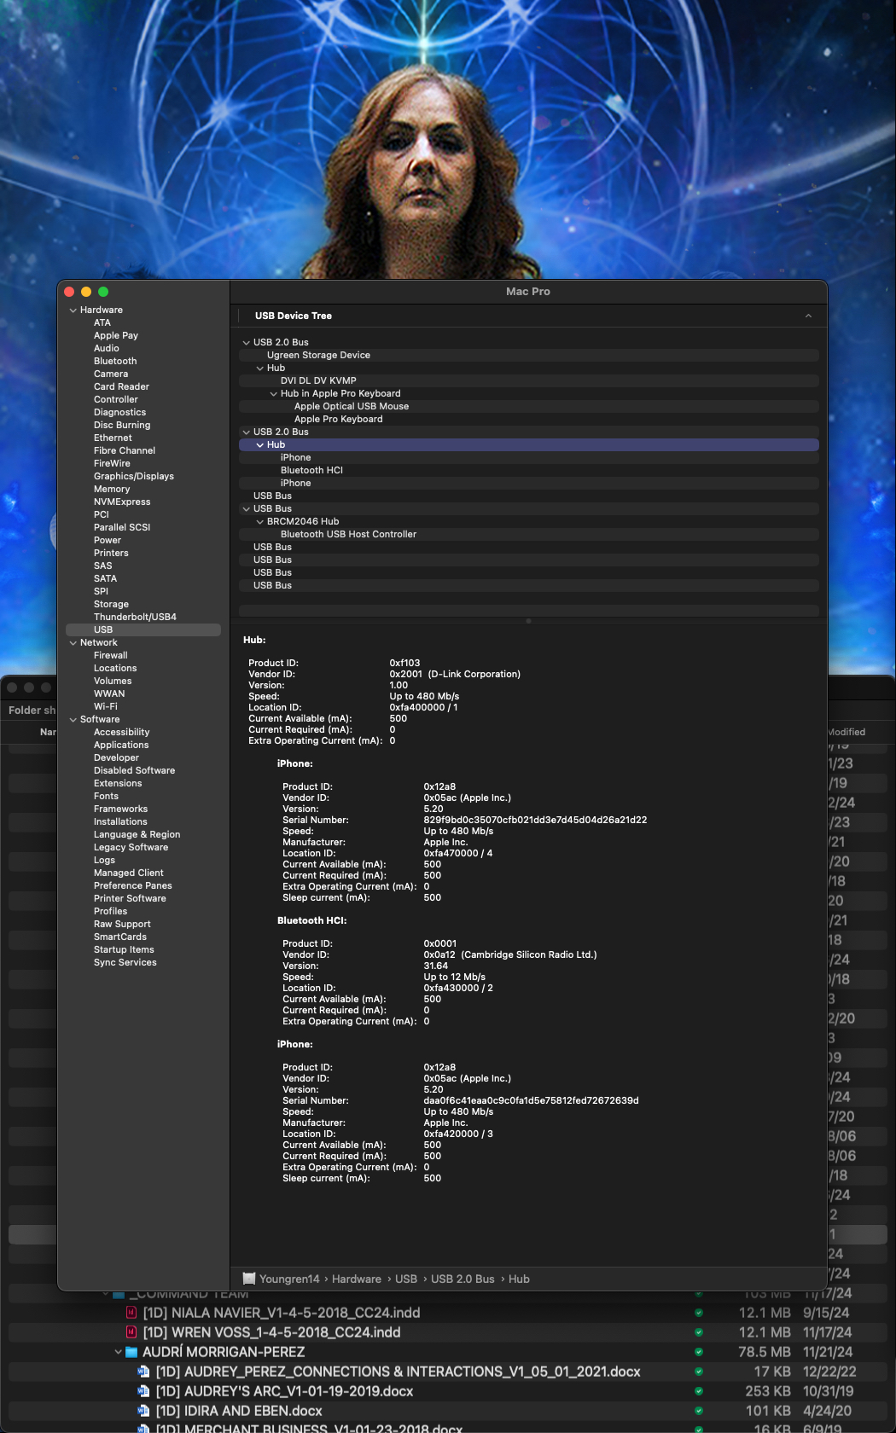Screen dimensions: 896x1433
Task: Open Sync Services under Software
Action: [x=125, y=962]
